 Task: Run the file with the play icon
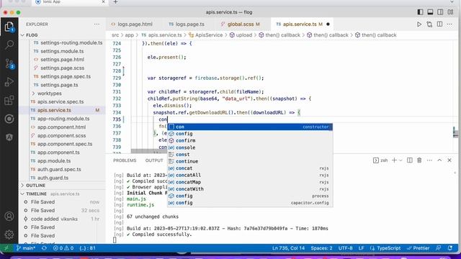coord(419,24)
